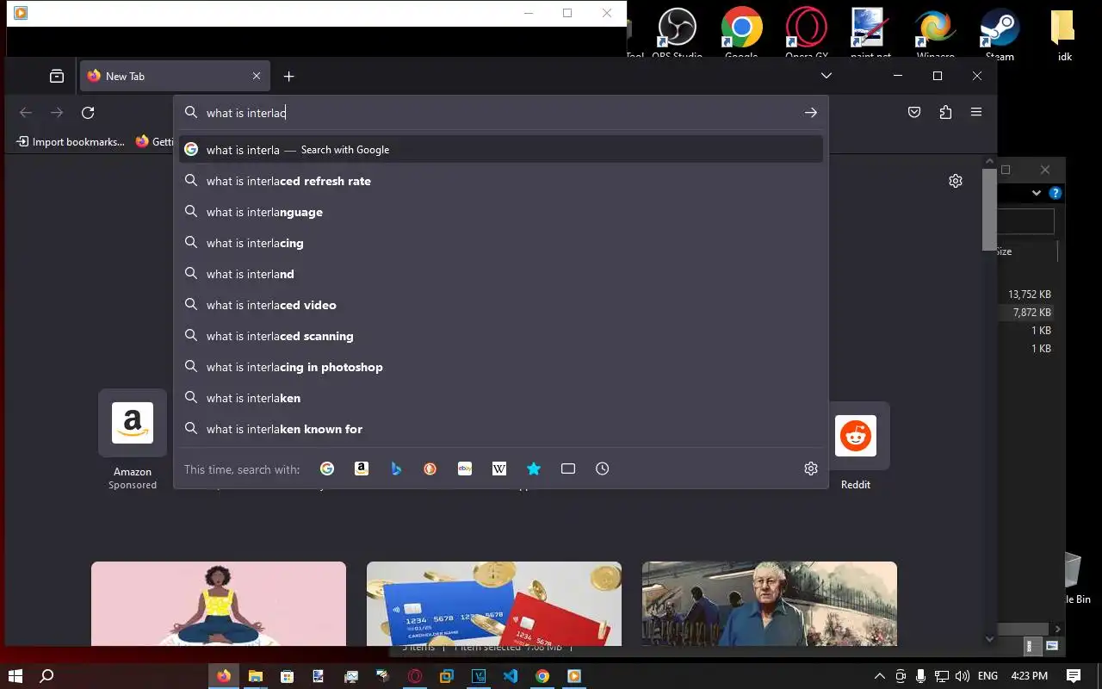Search this time with Bing engine icon
This screenshot has height=689, width=1102.
click(396, 469)
